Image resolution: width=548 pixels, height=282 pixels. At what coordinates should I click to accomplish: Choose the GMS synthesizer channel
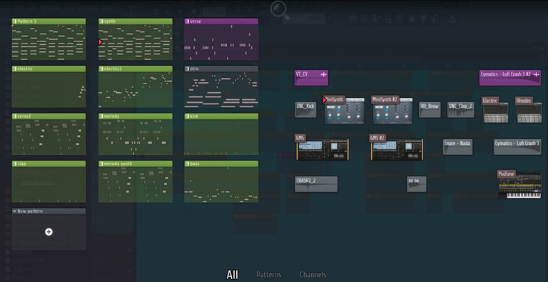[x=322, y=147]
